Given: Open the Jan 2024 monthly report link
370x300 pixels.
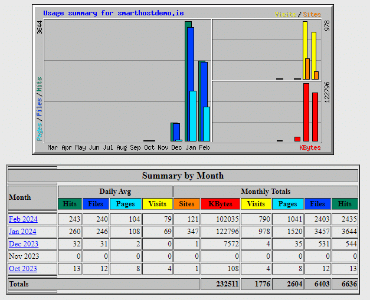Looking at the screenshot, I should point(22,232).
